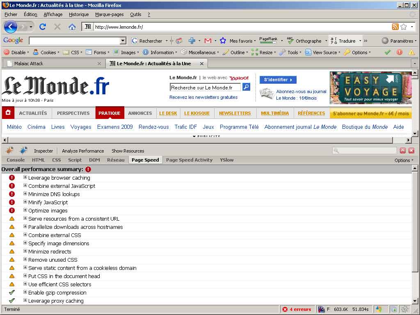Open the Resize dropdown

(263, 52)
